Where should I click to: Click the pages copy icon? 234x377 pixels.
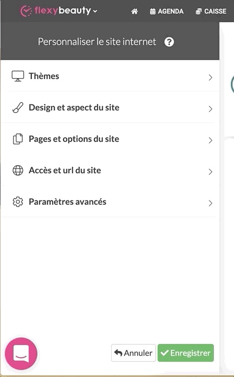[18, 139]
